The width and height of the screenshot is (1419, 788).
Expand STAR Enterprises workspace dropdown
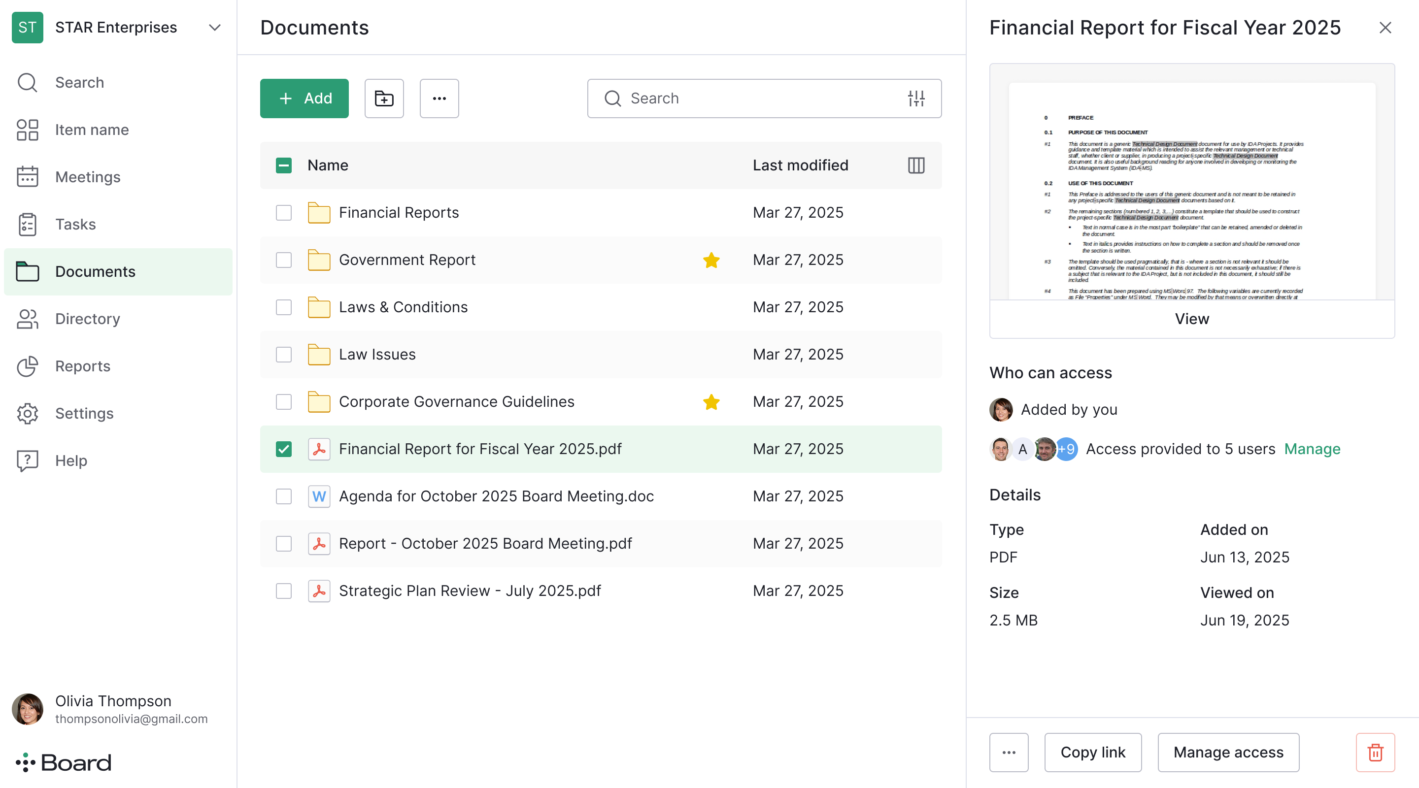pos(214,28)
